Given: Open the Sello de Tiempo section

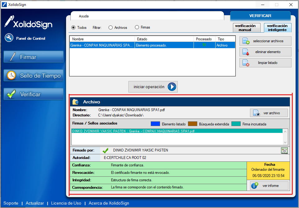Looking at the screenshot, I should point(33,75).
